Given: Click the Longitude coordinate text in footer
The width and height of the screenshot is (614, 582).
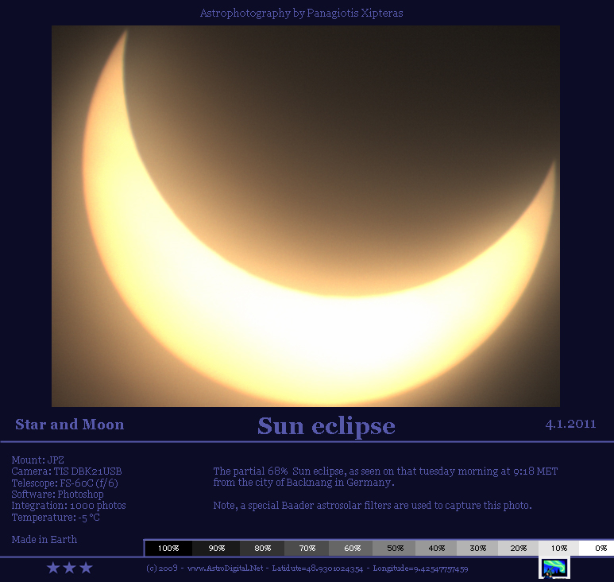Looking at the screenshot, I should tap(419, 568).
